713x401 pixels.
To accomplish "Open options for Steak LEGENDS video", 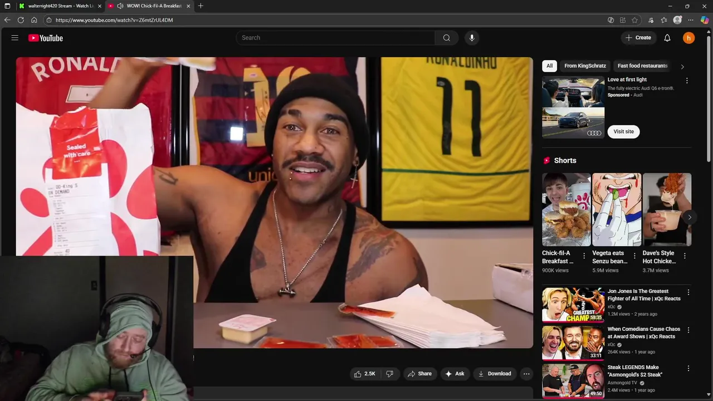I will pyautogui.click(x=688, y=369).
